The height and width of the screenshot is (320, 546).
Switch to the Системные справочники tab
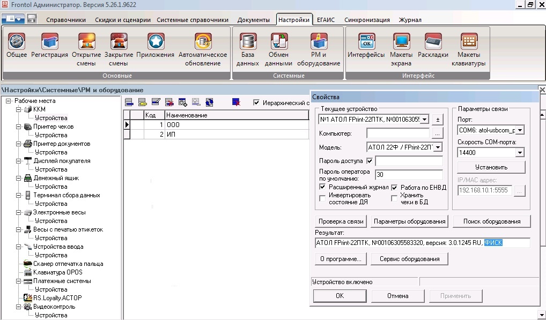point(192,20)
